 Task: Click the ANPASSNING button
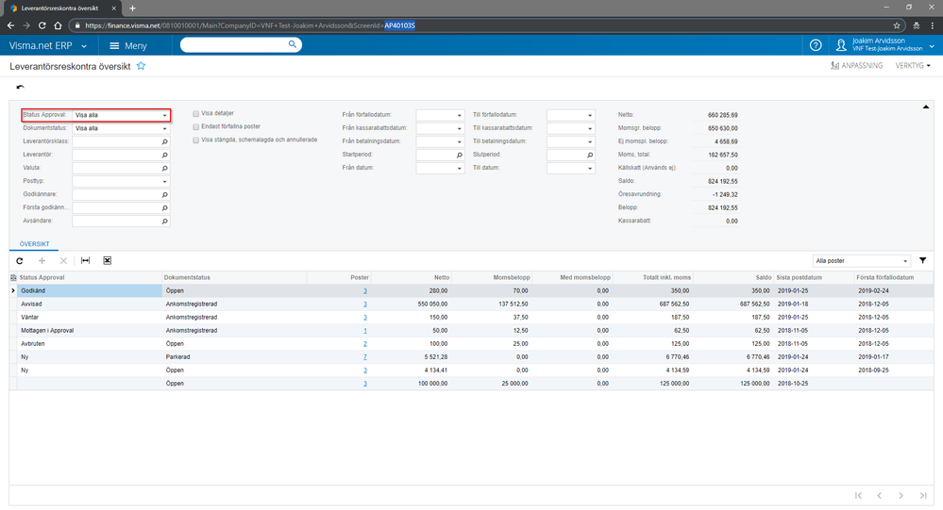[x=855, y=66]
